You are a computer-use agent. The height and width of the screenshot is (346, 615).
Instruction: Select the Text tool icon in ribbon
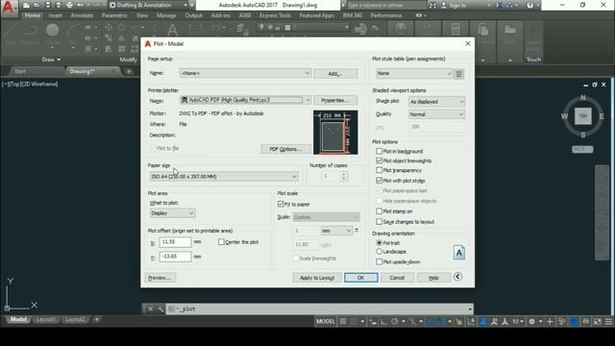tap(173, 30)
